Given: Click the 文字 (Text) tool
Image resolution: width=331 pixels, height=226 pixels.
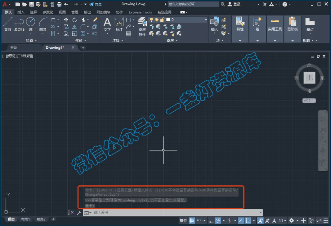Looking at the screenshot, I should click(107, 24).
